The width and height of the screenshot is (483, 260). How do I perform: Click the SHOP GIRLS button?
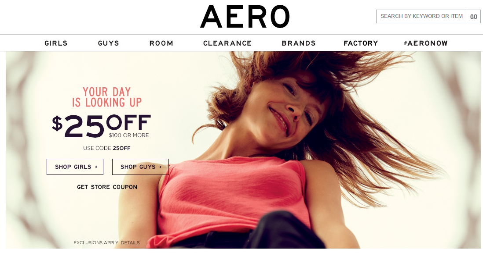75,167
